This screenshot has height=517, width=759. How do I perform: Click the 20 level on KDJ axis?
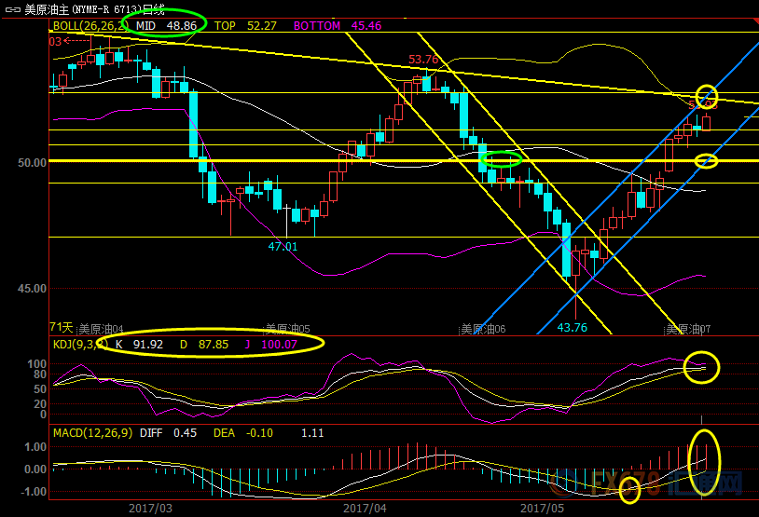point(40,404)
